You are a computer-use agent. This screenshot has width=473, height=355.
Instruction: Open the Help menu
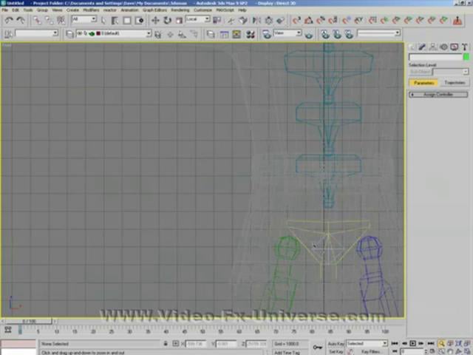242,10
